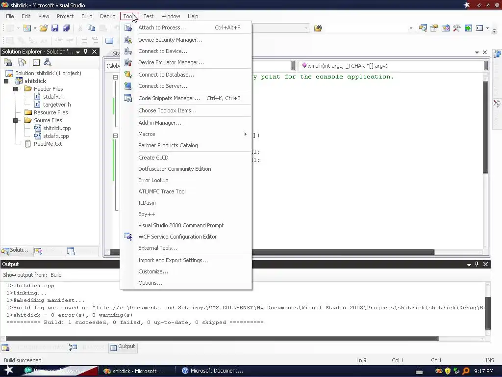
Task: Collapse the wmain code outlining region
Action: (x=115, y=135)
